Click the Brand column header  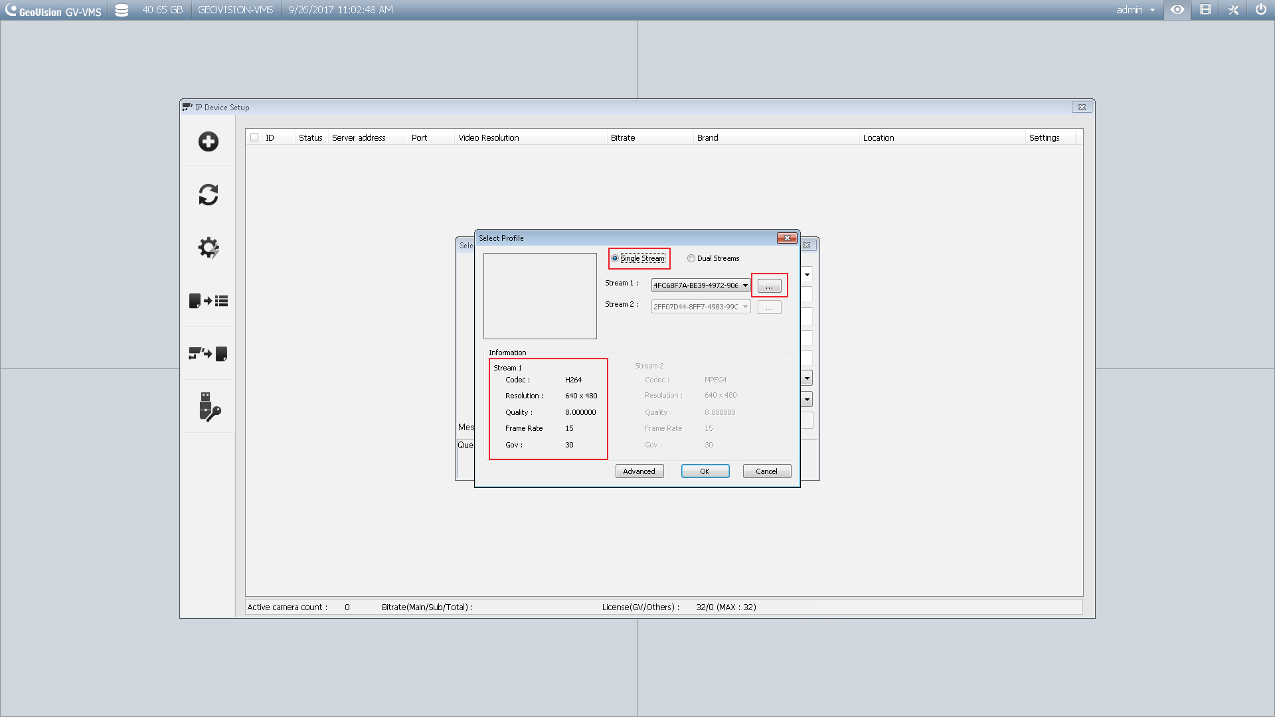(707, 137)
